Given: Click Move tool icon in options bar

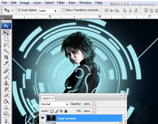Looking at the screenshot, I should [7, 10].
